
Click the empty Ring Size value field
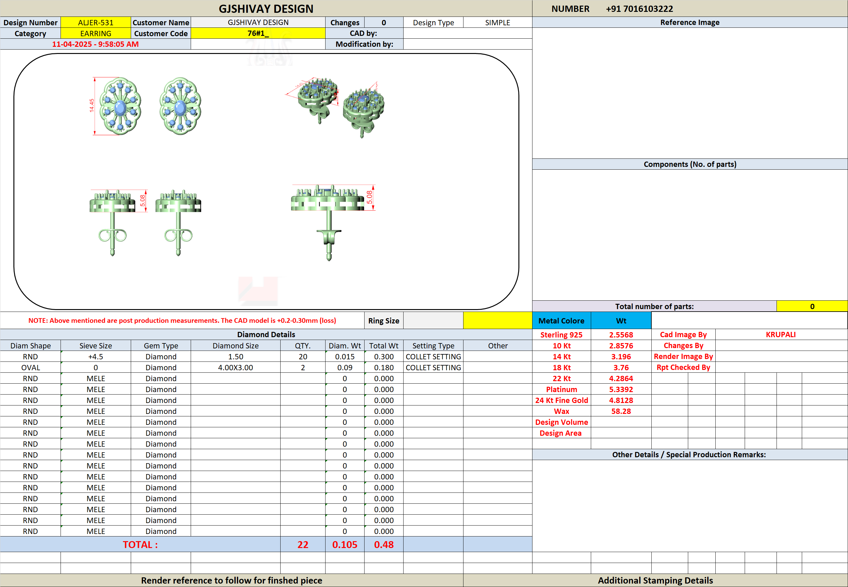pos(433,321)
